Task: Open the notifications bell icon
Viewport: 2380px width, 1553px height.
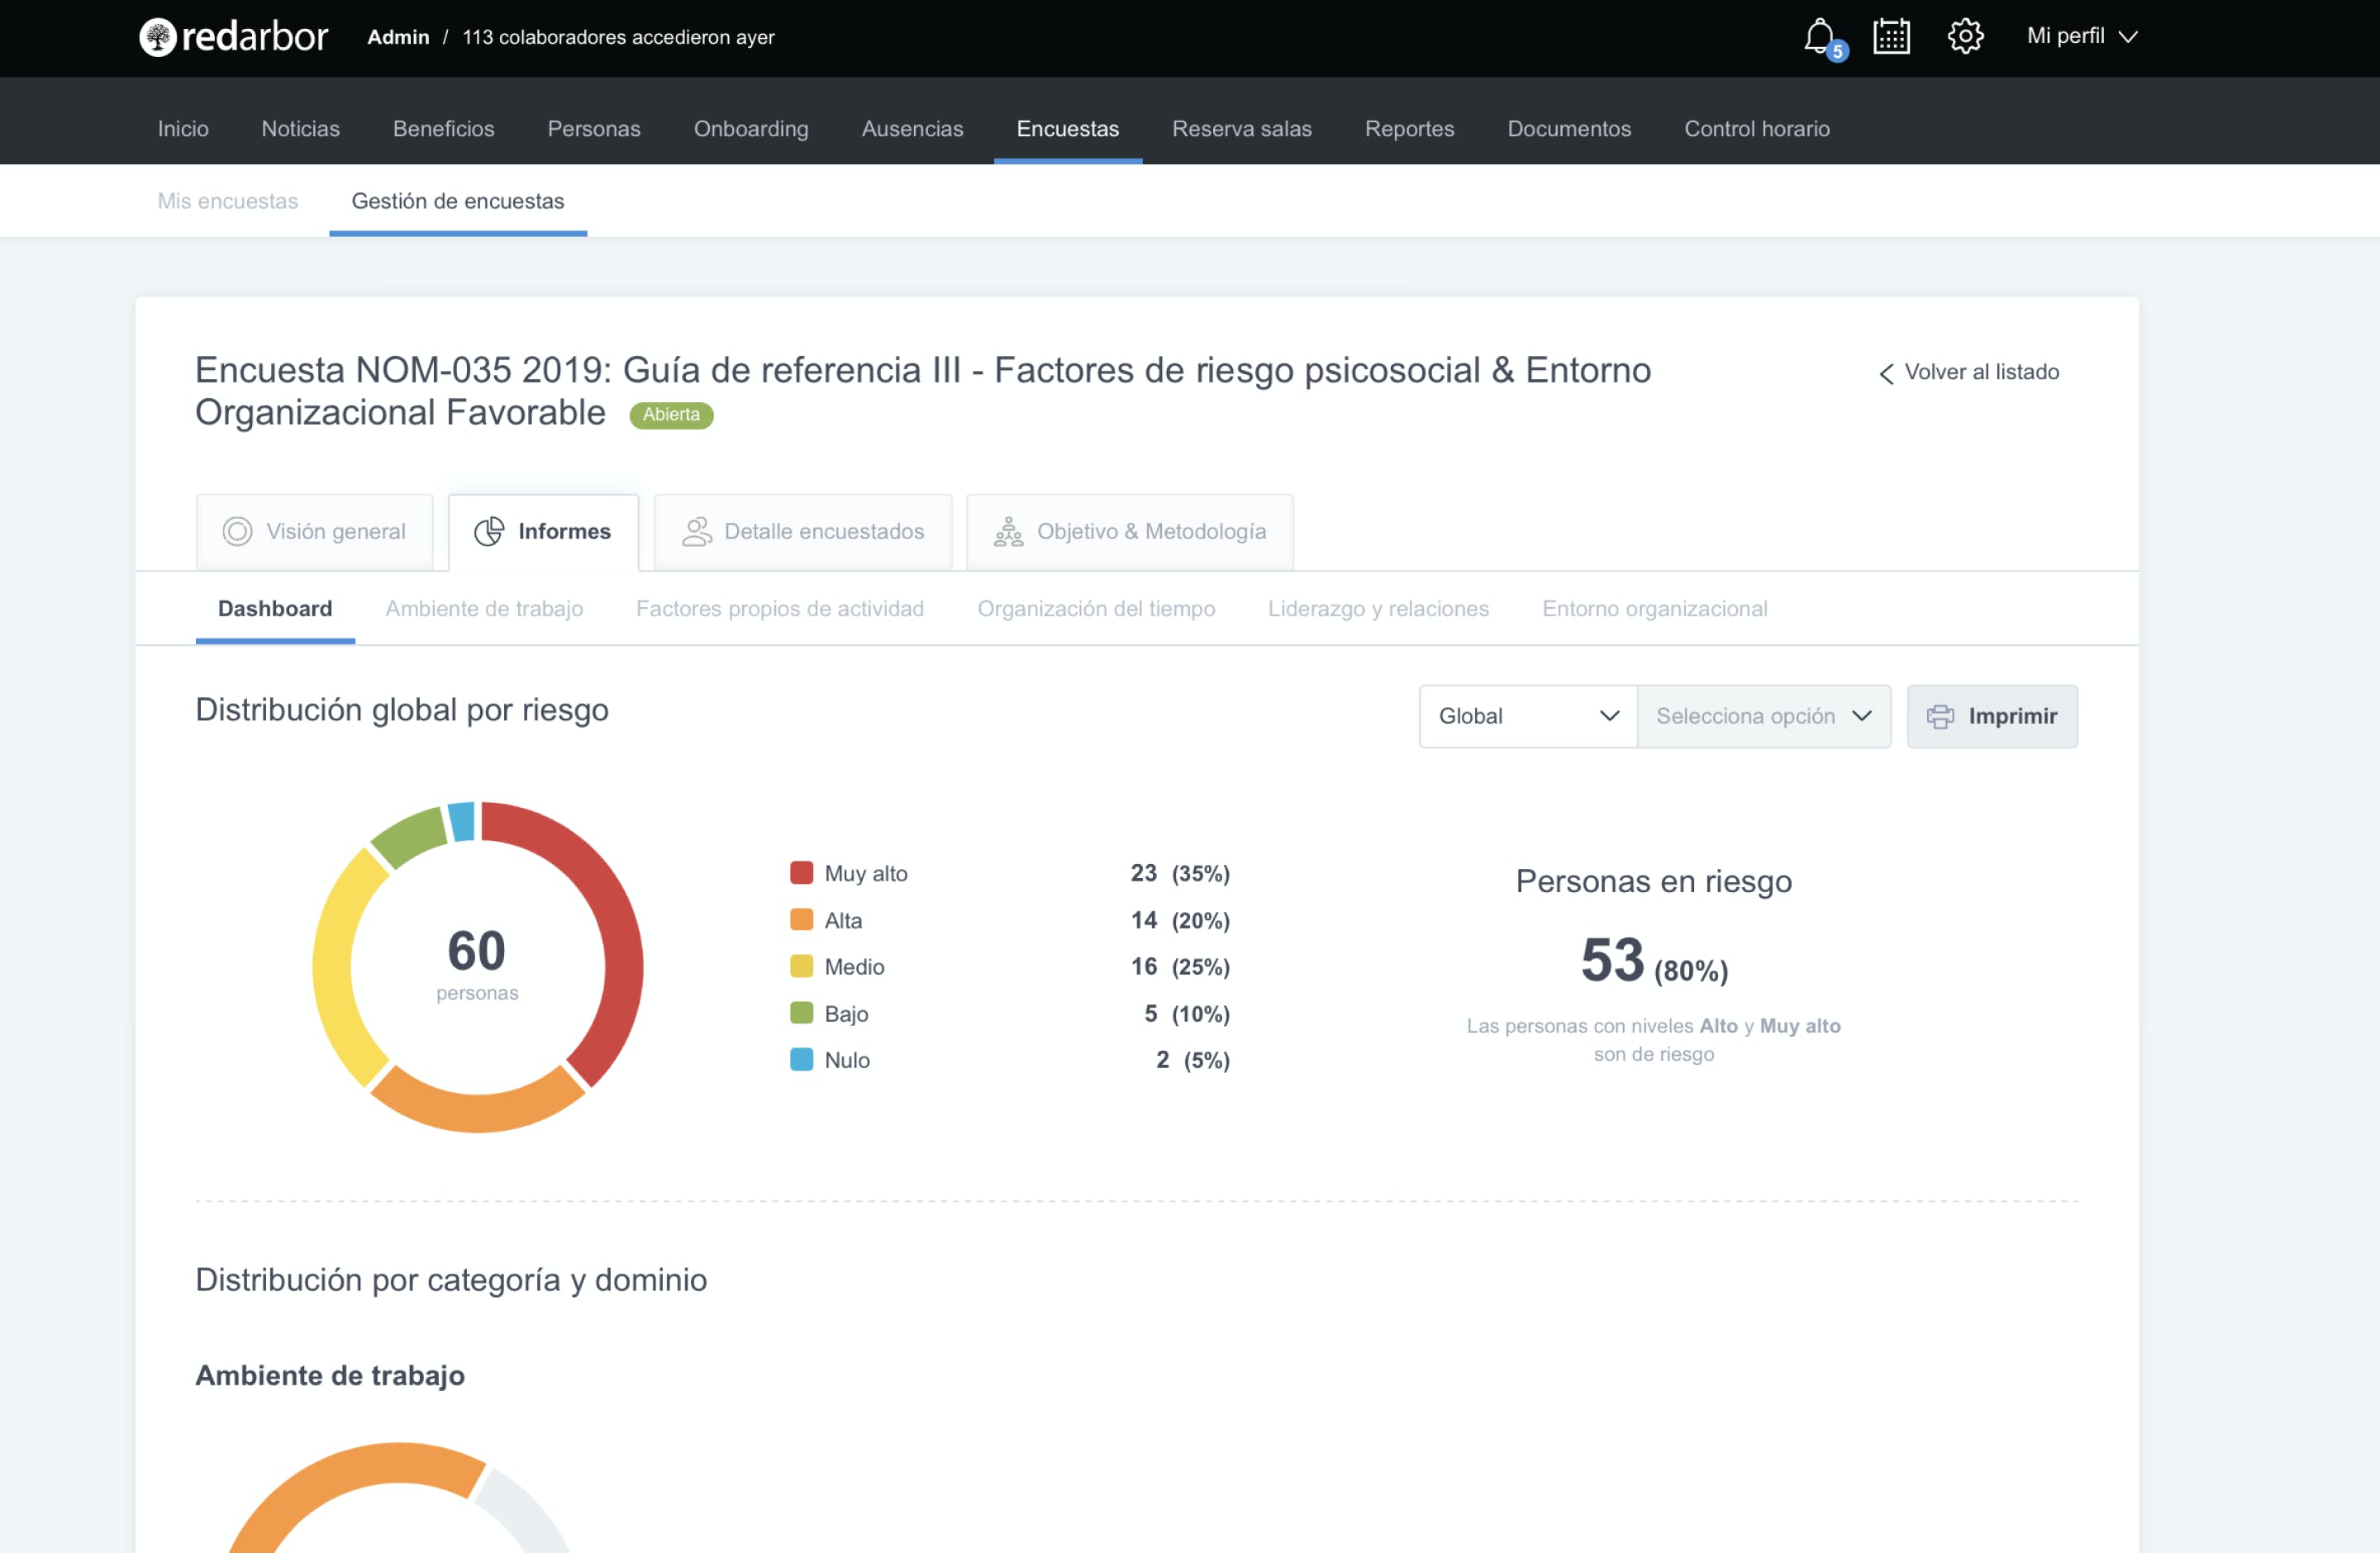Action: coord(1820,36)
